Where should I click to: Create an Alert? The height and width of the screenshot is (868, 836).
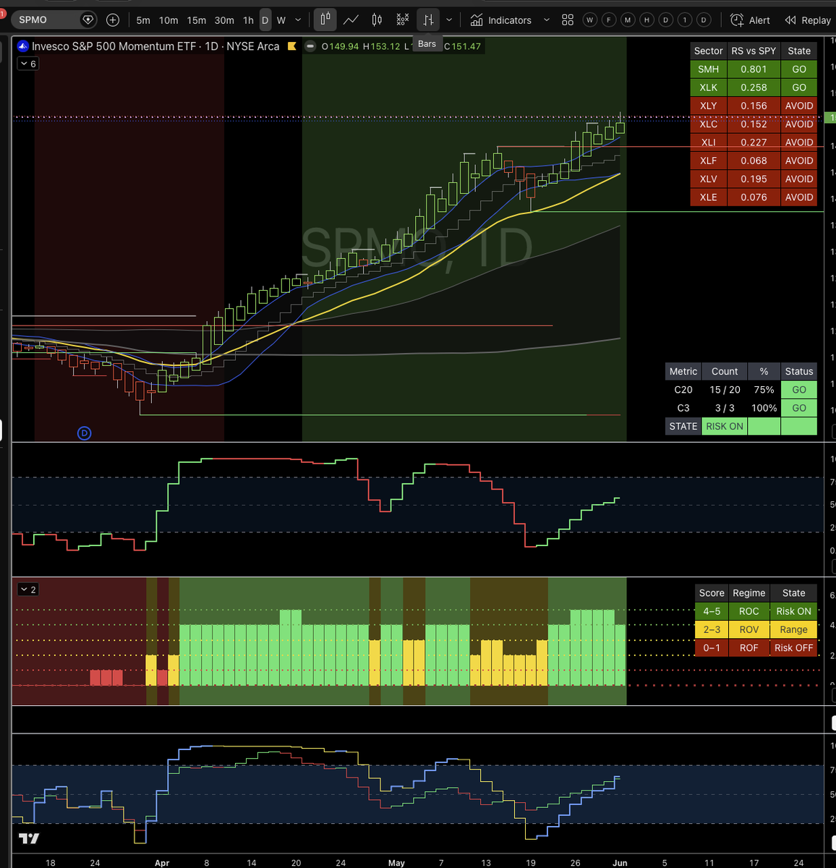[750, 20]
